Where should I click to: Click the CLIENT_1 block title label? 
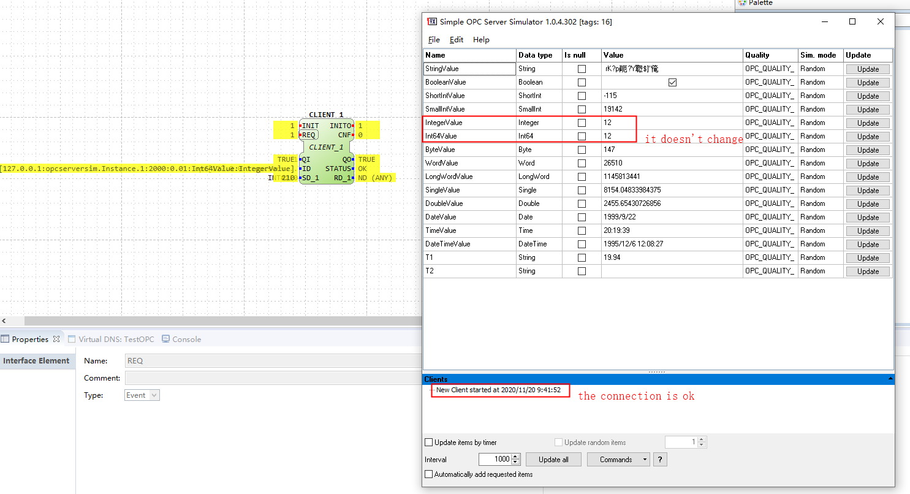coord(326,115)
